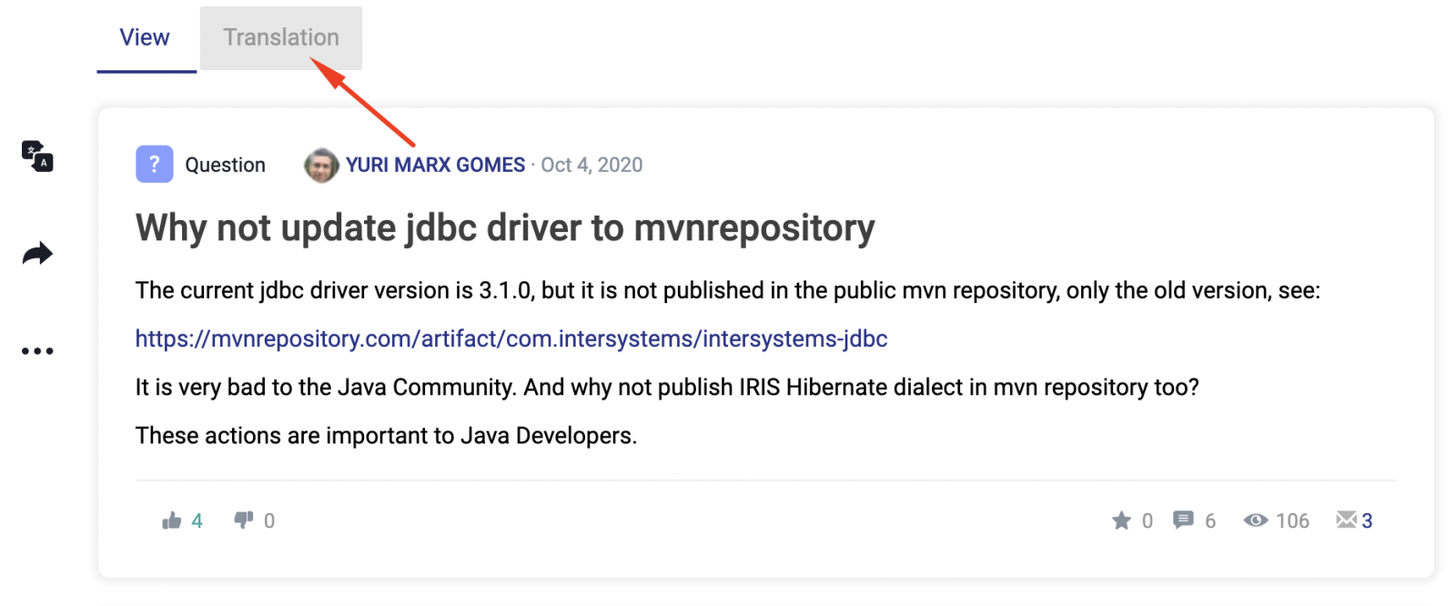Click the comments speech bubble icon
Viewport: 1456px width, 606px height.
1183,520
